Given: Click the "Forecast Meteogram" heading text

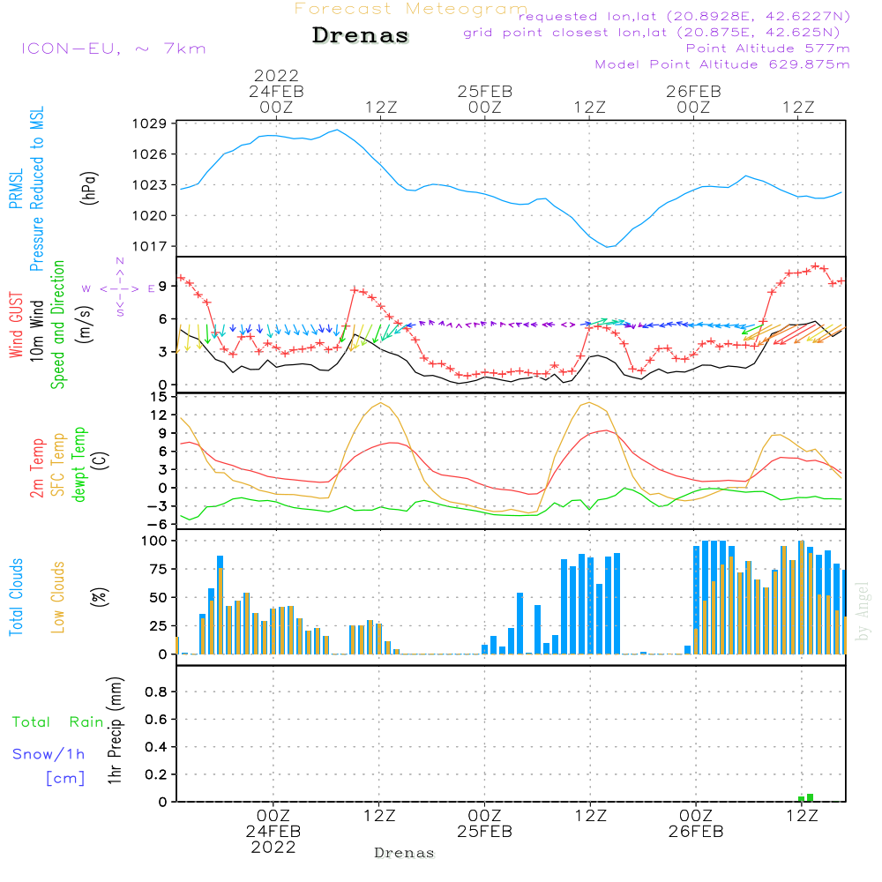Looking at the screenshot, I should coord(411,9).
